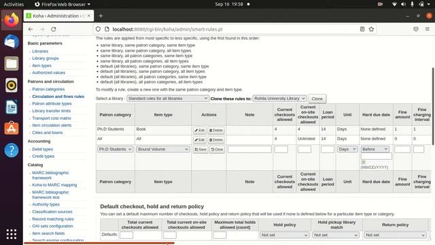Click the Clone button
Viewport: 435px width, 245px height.
click(x=317, y=99)
